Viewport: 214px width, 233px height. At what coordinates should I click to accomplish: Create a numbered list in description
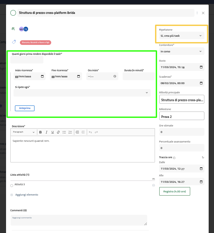(70, 132)
